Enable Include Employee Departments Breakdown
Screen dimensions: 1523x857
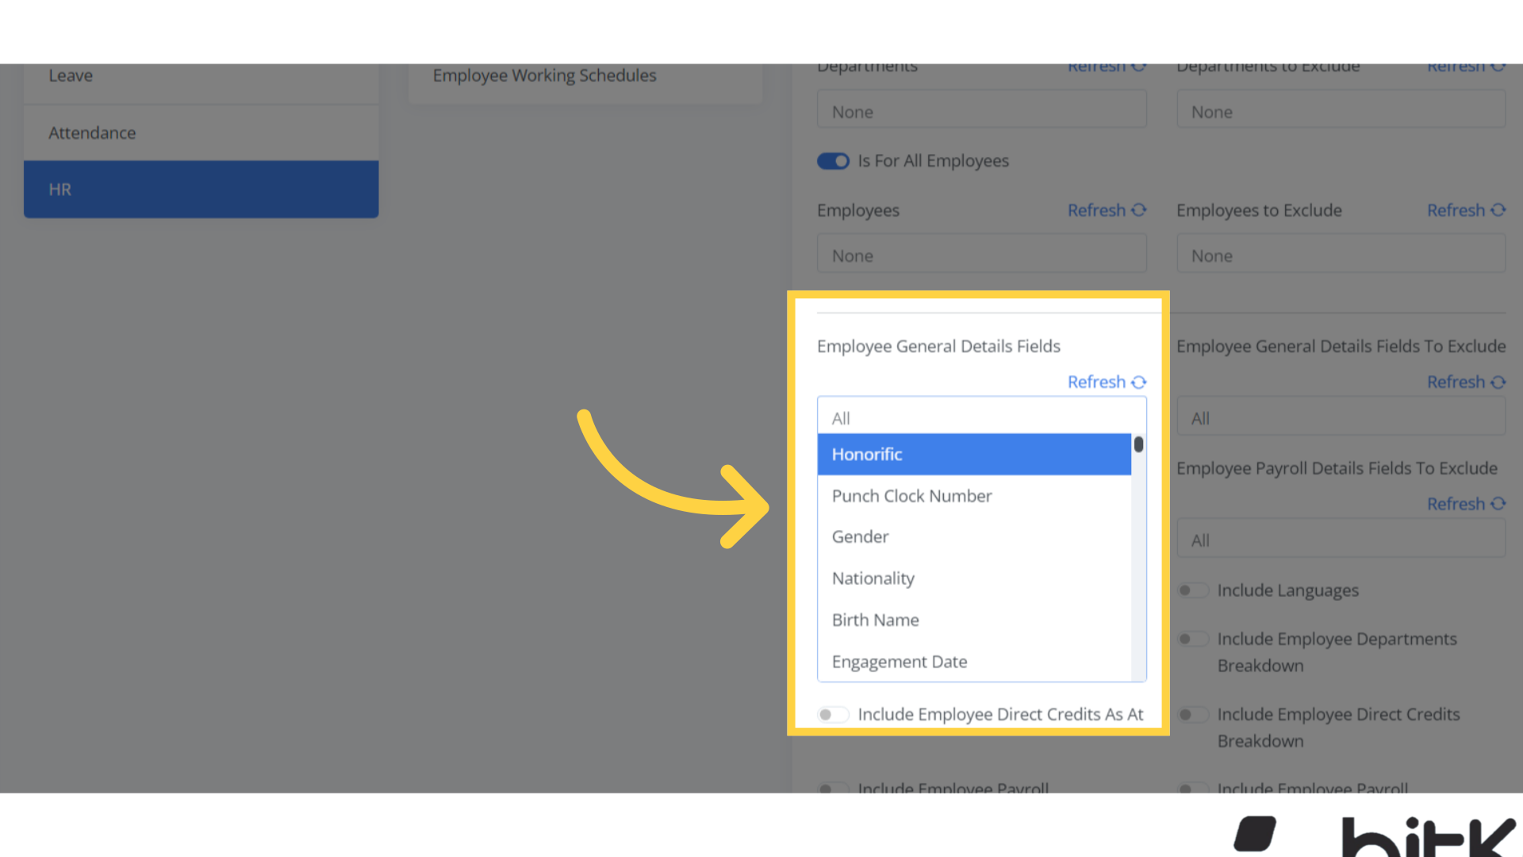(1193, 639)
